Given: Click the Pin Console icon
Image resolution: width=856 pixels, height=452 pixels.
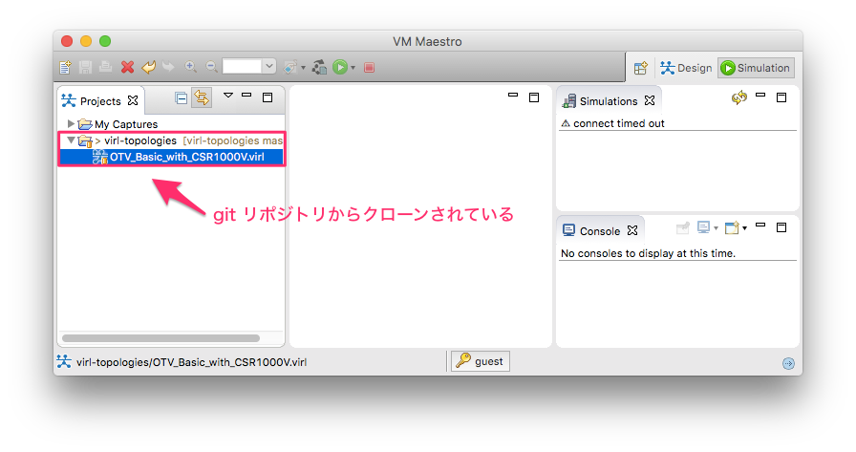Looking at the screenshot, I should pos(683,227).
